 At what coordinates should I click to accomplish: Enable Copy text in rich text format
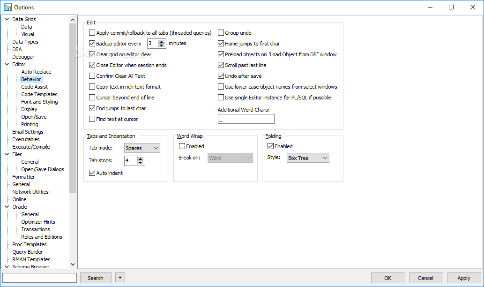(x=92, y=87)
